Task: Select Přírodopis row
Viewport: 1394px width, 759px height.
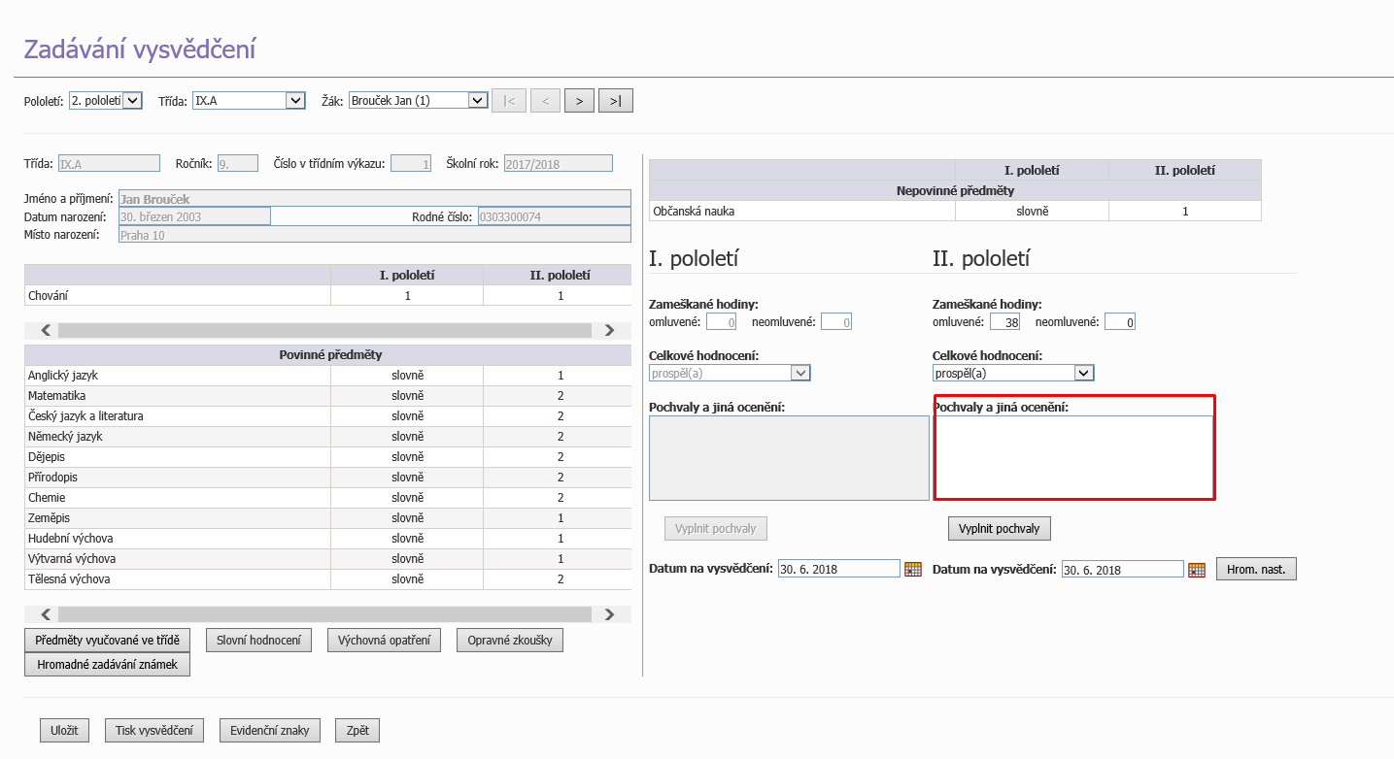Action: 327,478
